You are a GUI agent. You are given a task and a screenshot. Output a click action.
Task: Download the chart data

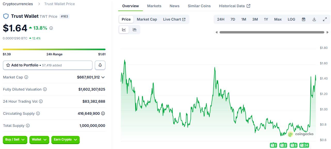(314, 19)
